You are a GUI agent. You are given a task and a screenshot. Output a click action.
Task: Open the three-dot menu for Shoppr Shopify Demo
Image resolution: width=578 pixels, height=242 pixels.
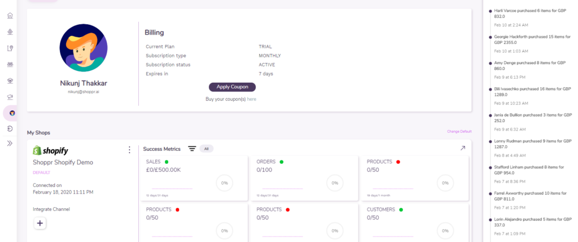pos(129,150)
